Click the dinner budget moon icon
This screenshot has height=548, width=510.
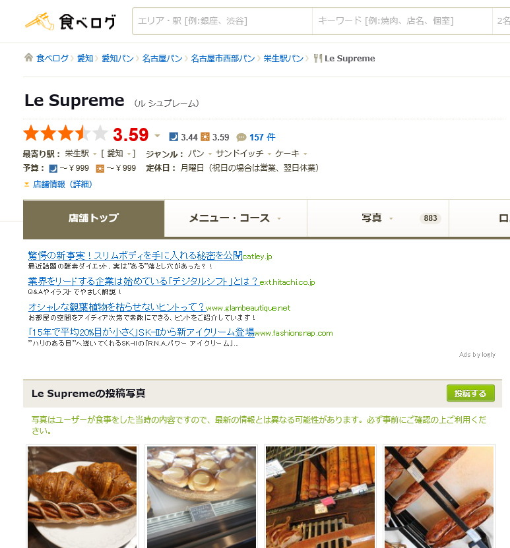[53, 168]
